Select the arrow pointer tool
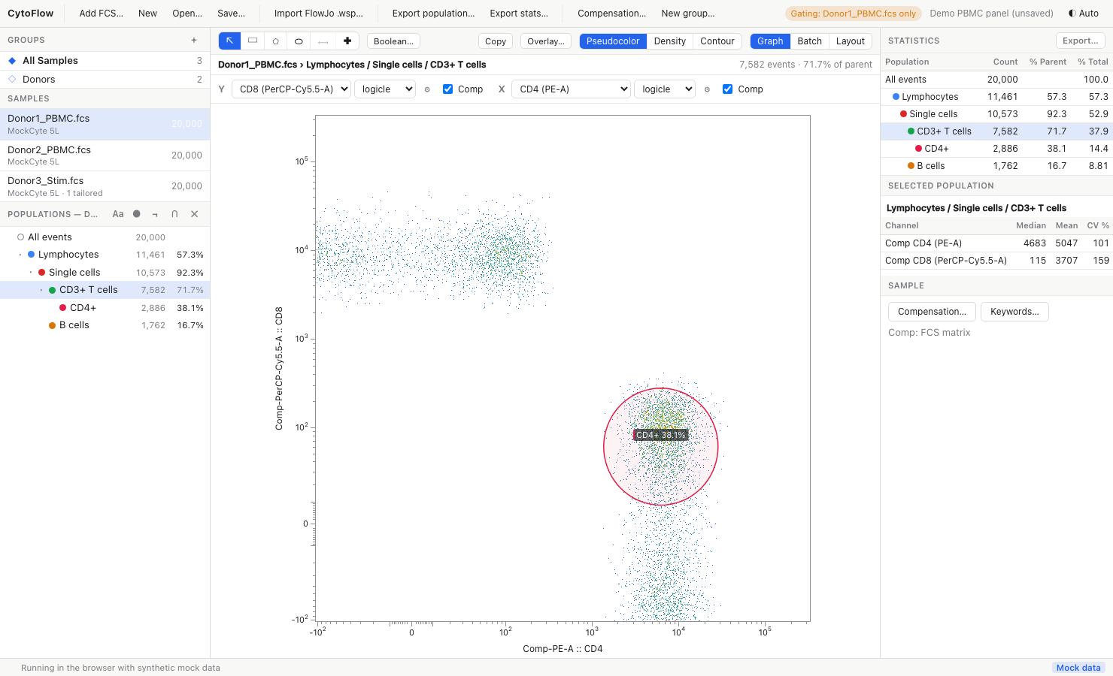Image resolution: width=1113 pixels, height=676 pixels. (229, 41)
